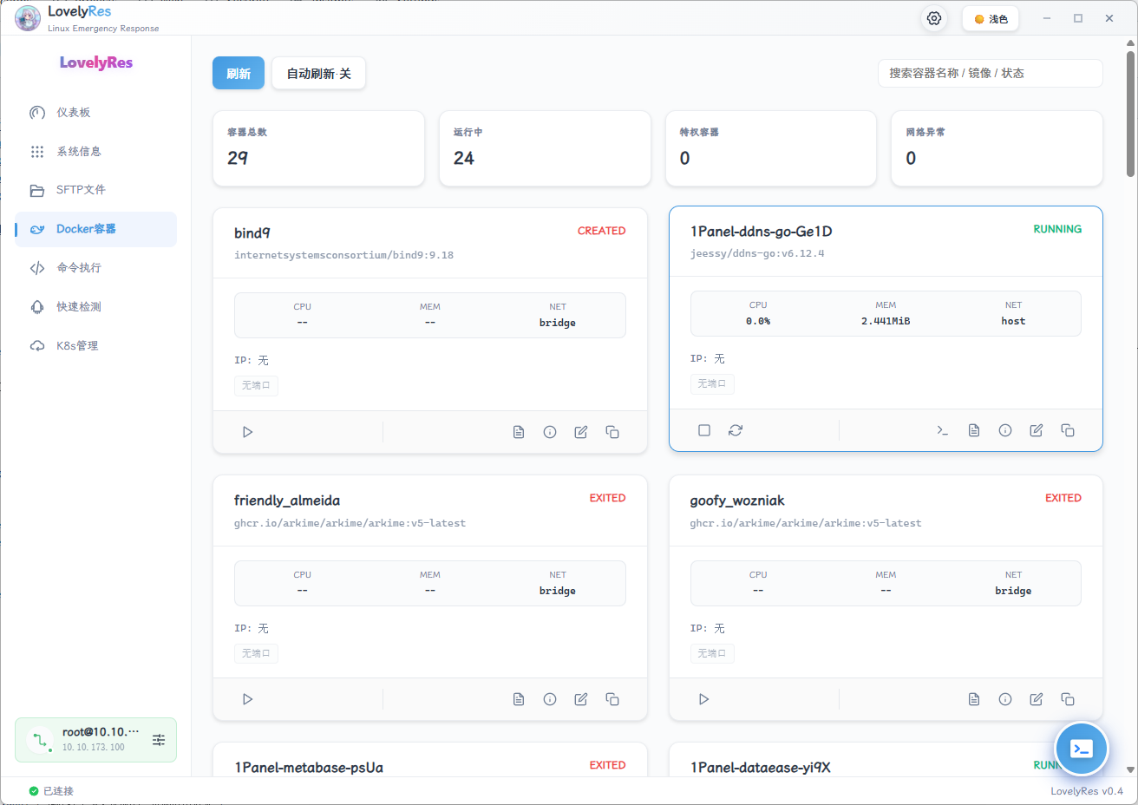1138x805 pixels.
Task: Toggle the 浅色 theme switch
Action: [991, 19]
